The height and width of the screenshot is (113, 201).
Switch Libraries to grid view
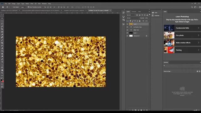pyautogui.click(x=198, y=71)
